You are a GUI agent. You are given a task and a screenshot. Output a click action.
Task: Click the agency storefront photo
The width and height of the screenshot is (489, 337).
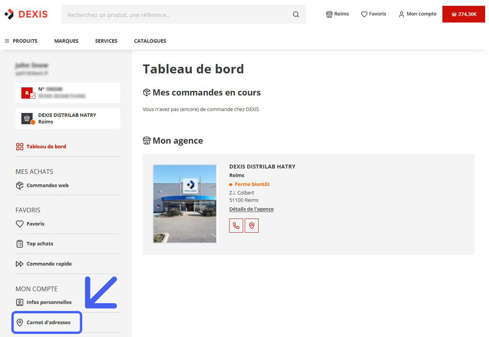coord(185,204)
